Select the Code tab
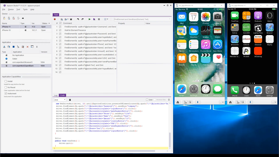Screen dimensions: 279x157 click(62, 95)
